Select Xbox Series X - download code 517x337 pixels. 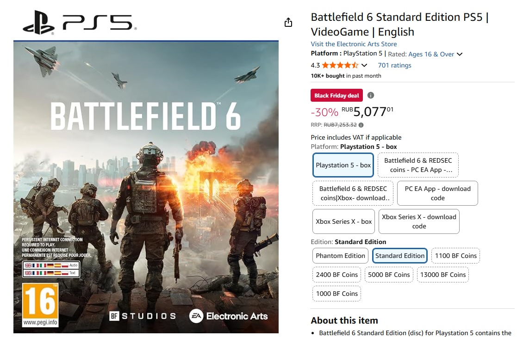(419, 221)
